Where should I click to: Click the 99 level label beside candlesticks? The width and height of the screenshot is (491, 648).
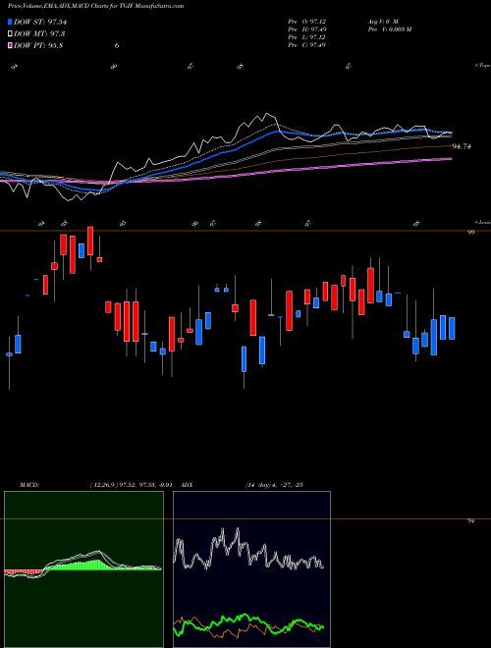[x=470, y=233]
